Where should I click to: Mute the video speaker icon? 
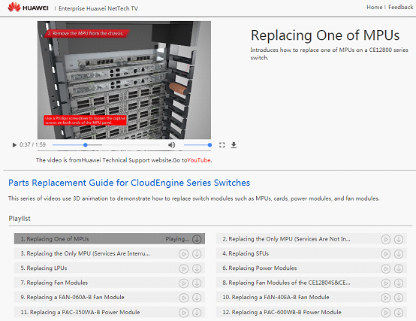(x=171, y=145)
